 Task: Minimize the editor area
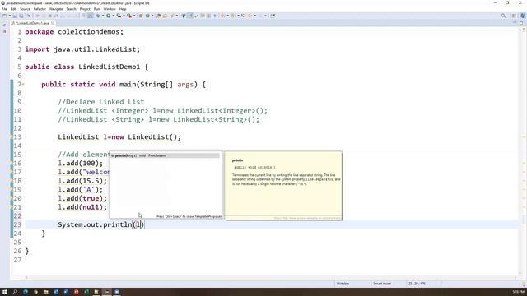[x=515, y=23]
